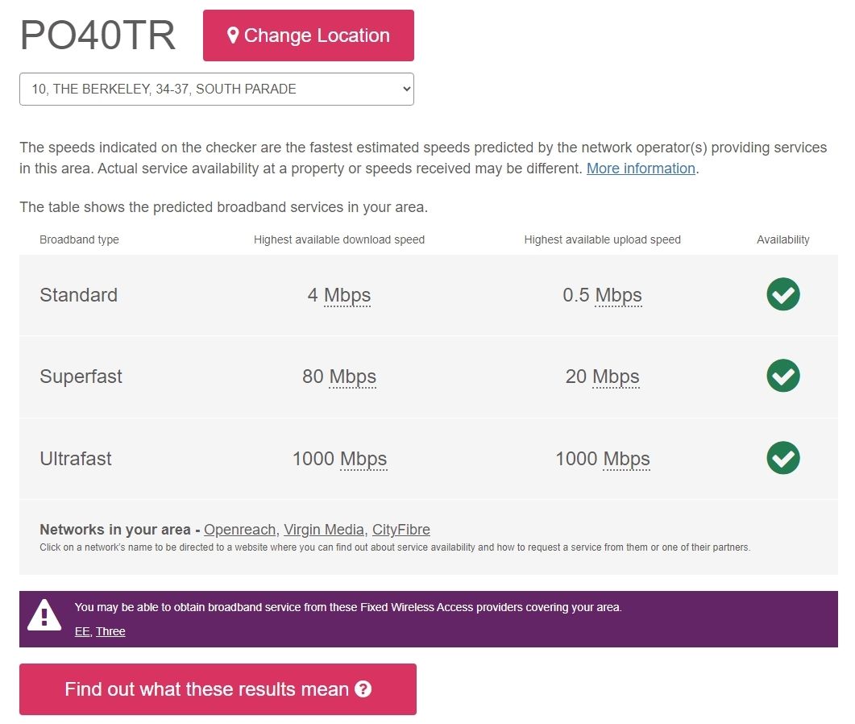Image resolution: width=855 pixels, height=724 pixels.
Task: Click Mbps abbreviation in Ultrafast download speed
Action: (x=363, y=459)
